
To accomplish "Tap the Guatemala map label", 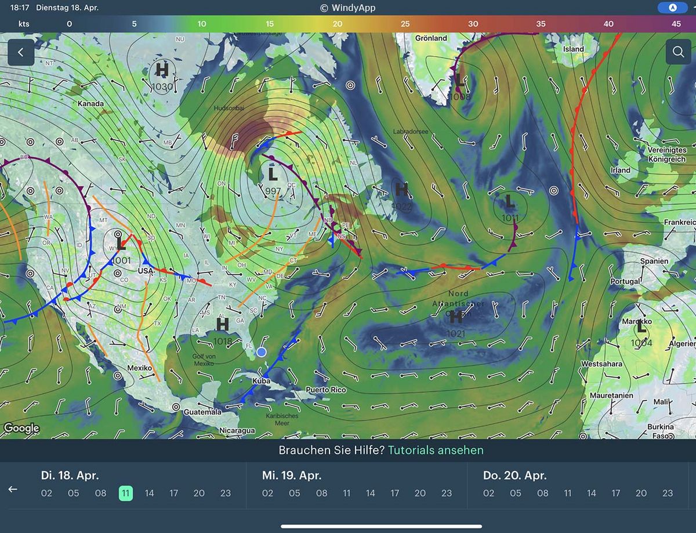I will (202, 411).
